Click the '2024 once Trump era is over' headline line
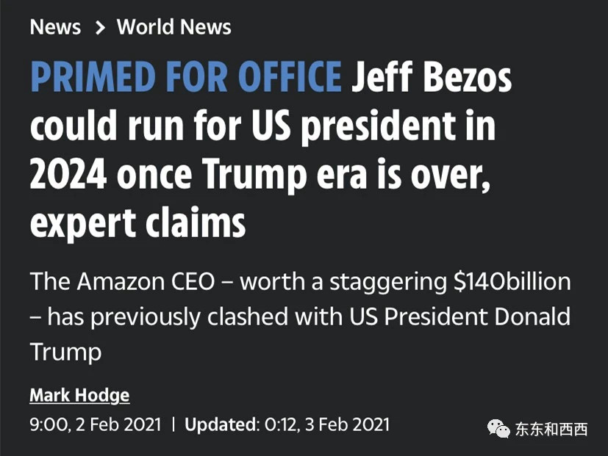Viewport: 608px width, 456px height. click(260, 175)
